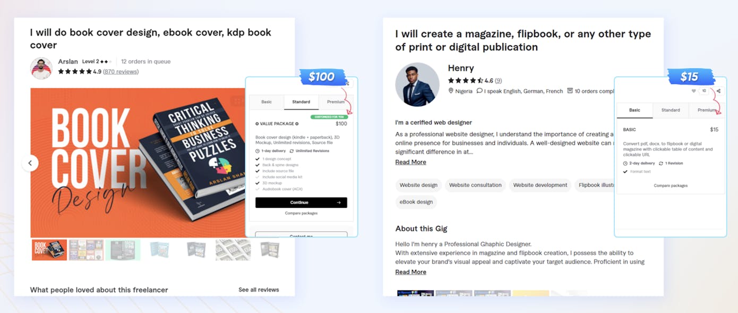Image resolution: width=738 pixels, height=313 pixels.
Task: Click the share icon on Henry's gig
Action: pos(718,91)
